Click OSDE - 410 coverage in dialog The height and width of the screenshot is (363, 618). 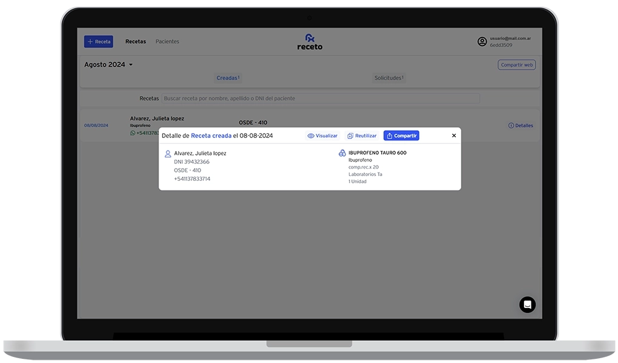tap(188, 171)
